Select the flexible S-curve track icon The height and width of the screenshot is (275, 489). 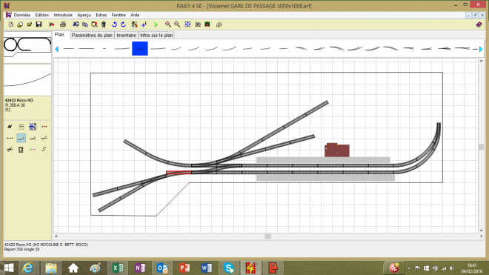click(x=44, y=150)
